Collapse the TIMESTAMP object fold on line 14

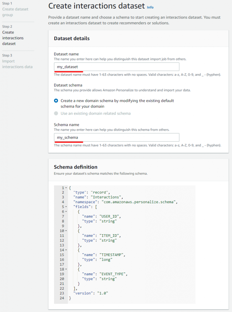(x=66, y=250)
